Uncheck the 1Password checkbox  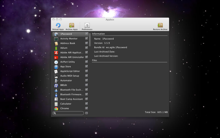[x=86, y=34]
